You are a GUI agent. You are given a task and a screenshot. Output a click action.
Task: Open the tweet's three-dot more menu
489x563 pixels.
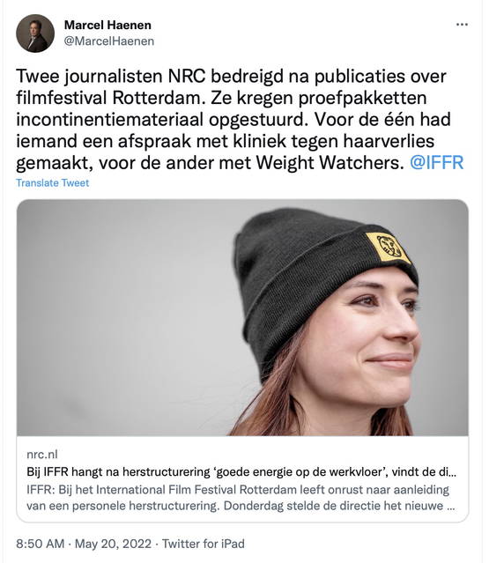pyautogui.click(x=462, y=25)
